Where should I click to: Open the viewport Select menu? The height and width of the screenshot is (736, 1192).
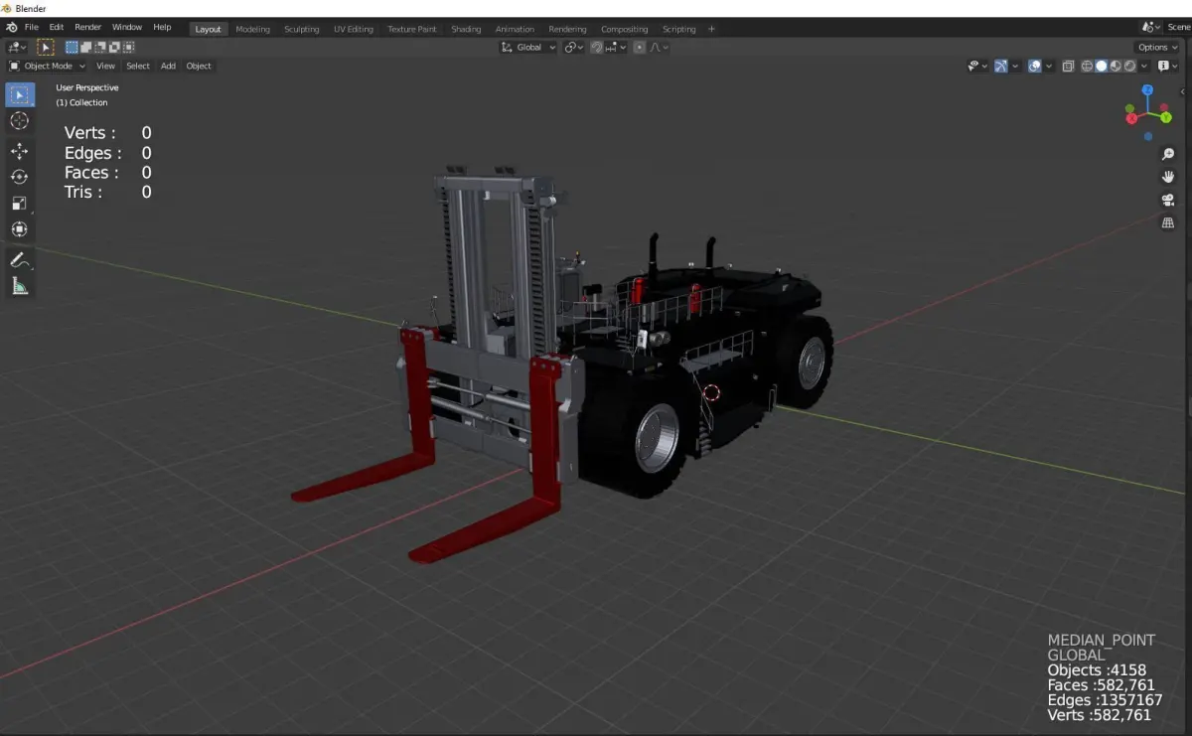[138, 66]
